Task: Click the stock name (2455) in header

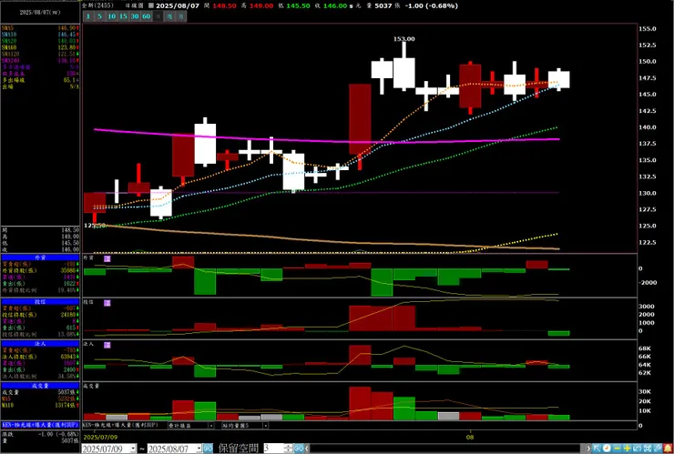Action: pyautogui.click(x=96, y=5)
